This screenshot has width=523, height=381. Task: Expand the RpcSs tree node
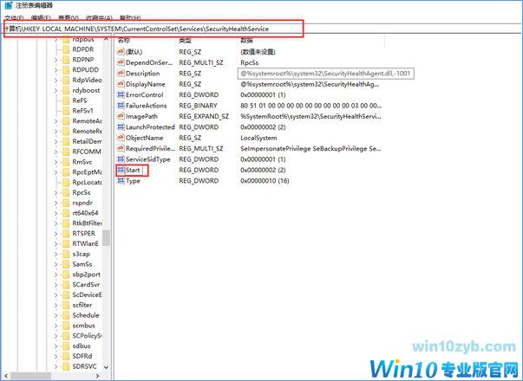(x=56, y=192)
